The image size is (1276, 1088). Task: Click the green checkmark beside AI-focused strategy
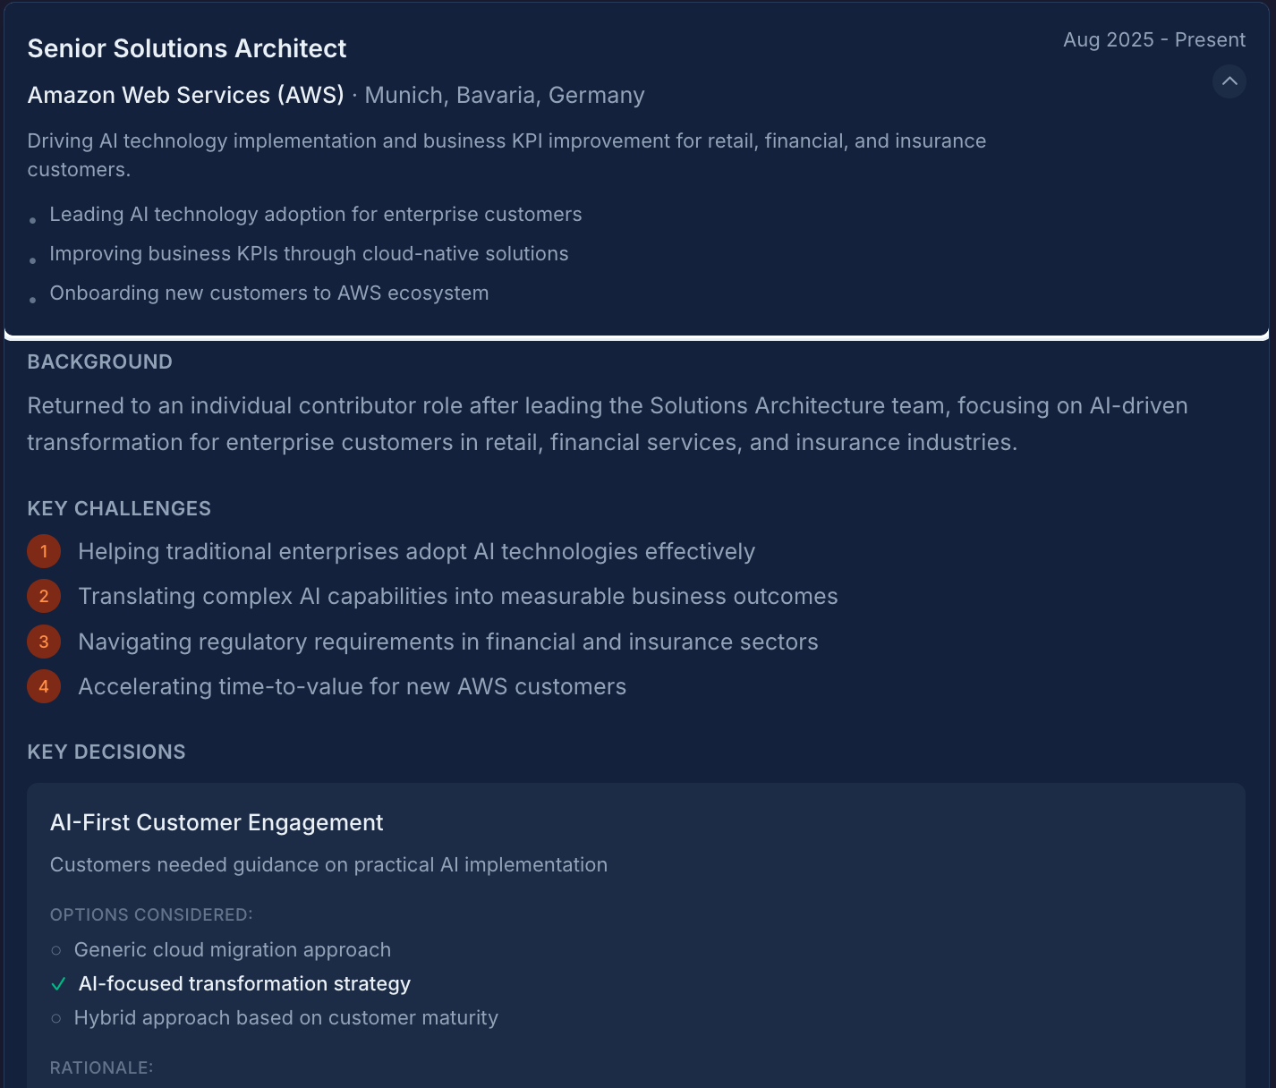click(58, 984)
